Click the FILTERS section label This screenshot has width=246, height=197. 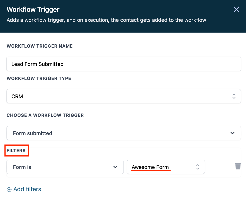point(16,151)
